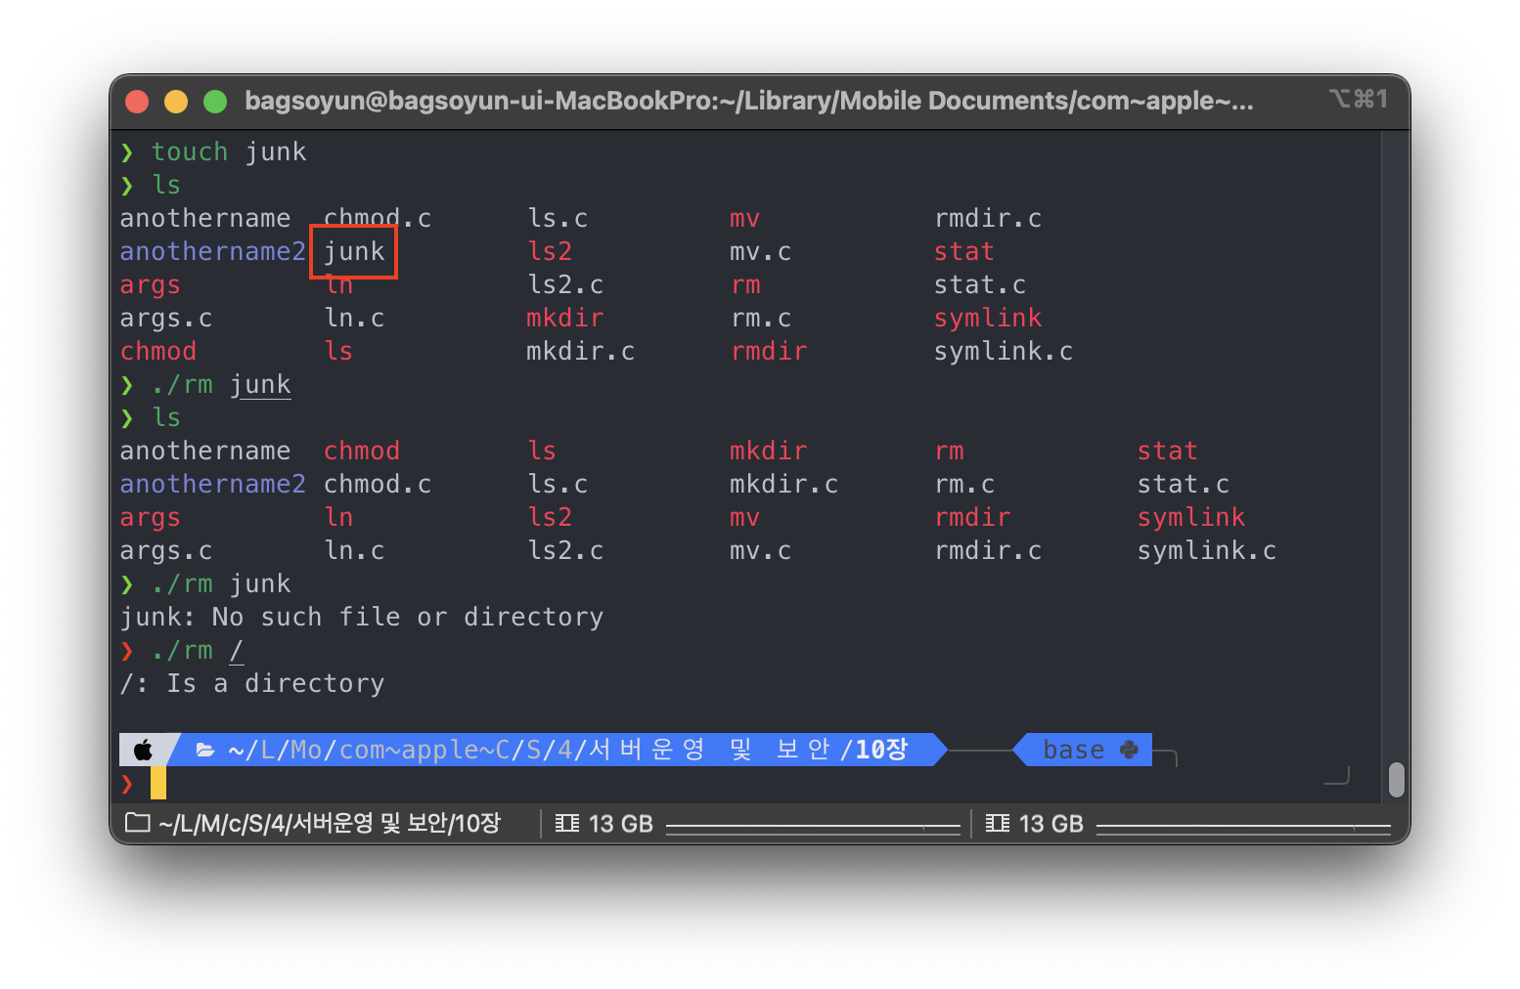Click the touch junk command line
1520x989 pixels.
tap(229, 151)
